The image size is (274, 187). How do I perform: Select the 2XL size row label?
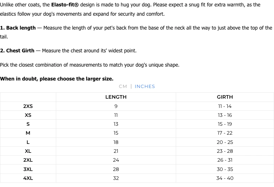(28, 160)
